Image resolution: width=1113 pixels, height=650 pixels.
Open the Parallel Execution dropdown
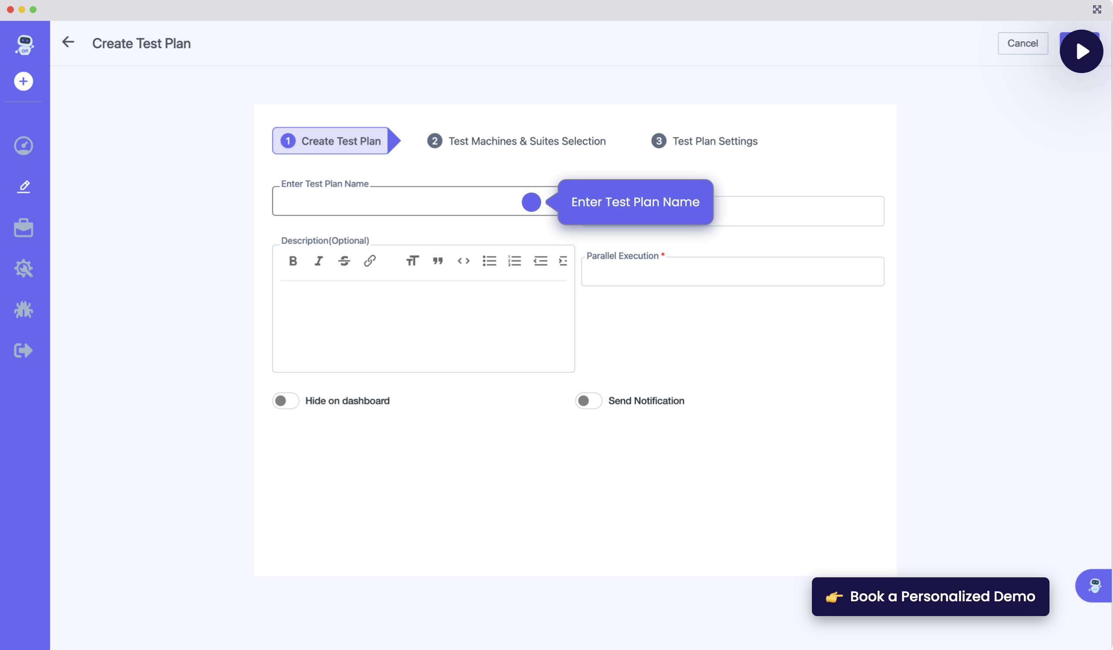pyautogui.click(x=732, y=272)
